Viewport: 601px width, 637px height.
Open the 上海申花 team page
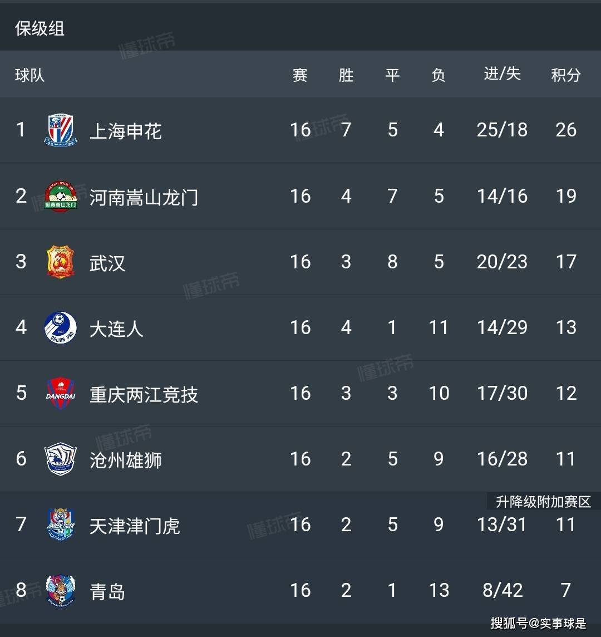(125, 131)
